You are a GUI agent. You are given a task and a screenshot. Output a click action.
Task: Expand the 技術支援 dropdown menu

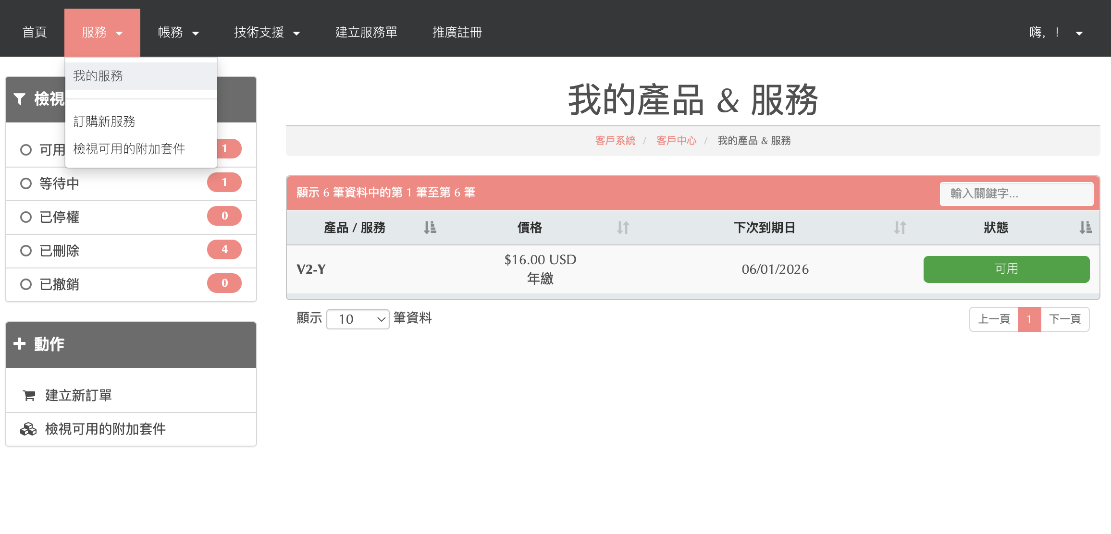pos(267,33)
